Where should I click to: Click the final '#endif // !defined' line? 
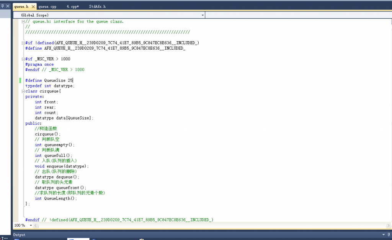[119, 220]
